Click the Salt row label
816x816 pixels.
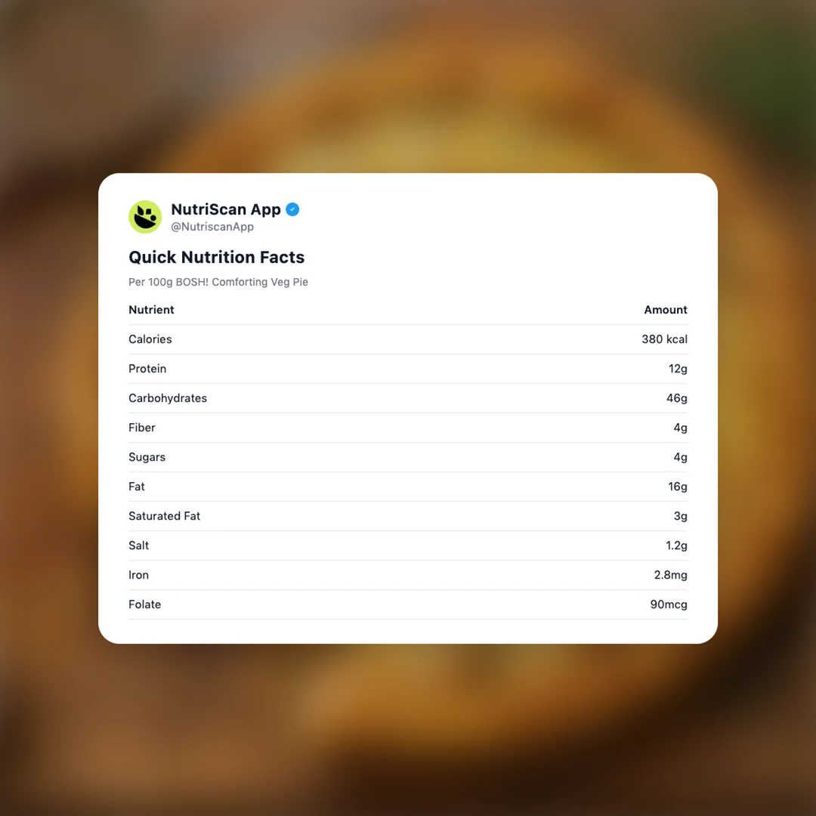(x=138, y=546)
